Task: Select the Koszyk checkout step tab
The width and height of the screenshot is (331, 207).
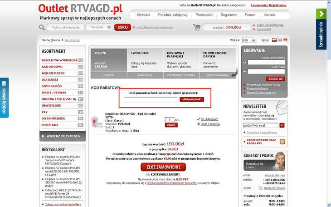Action: (x=109, y=60)
